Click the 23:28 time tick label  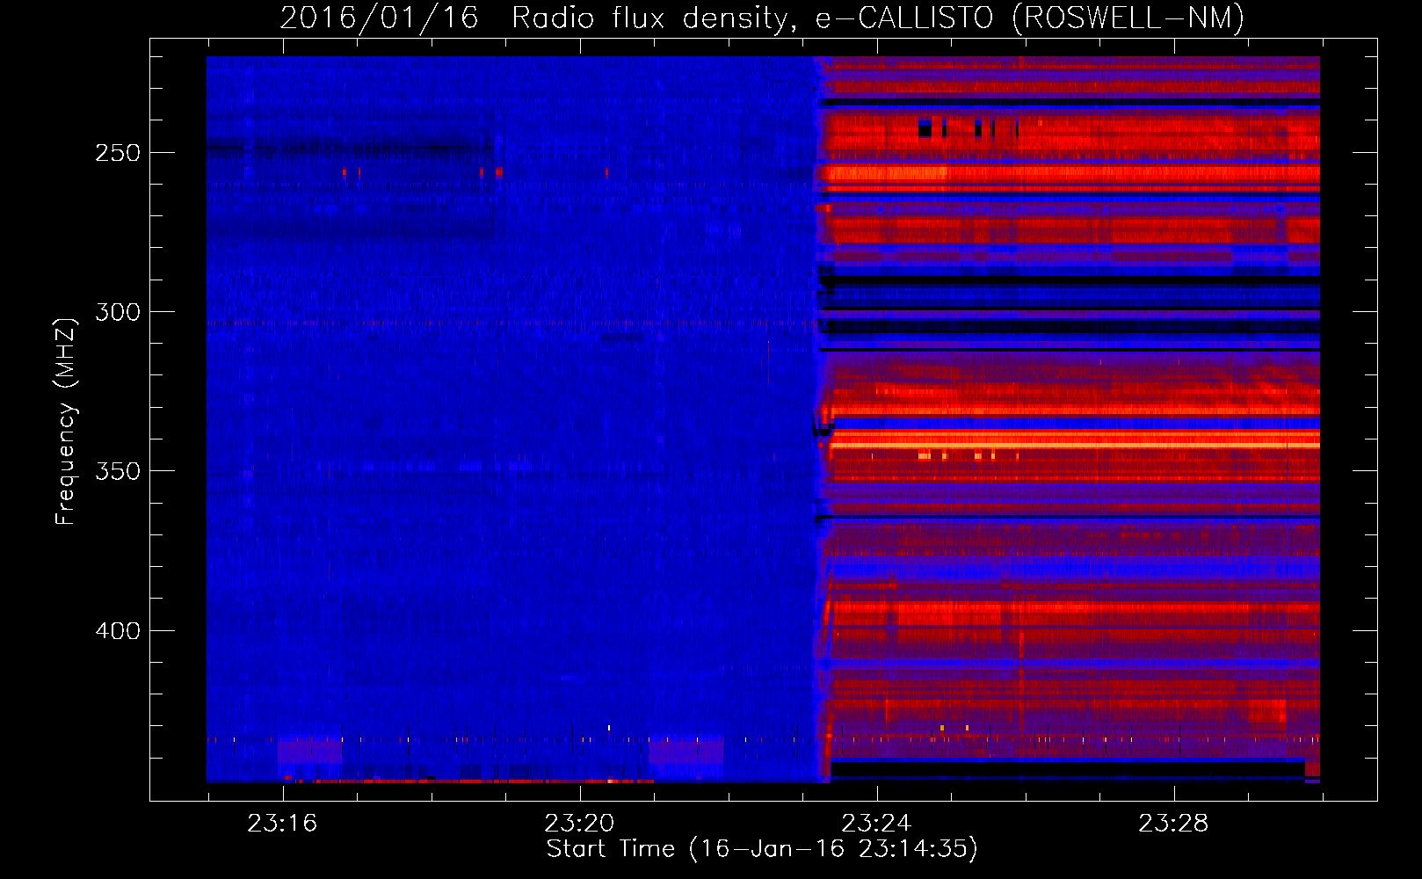point(1173,824)
